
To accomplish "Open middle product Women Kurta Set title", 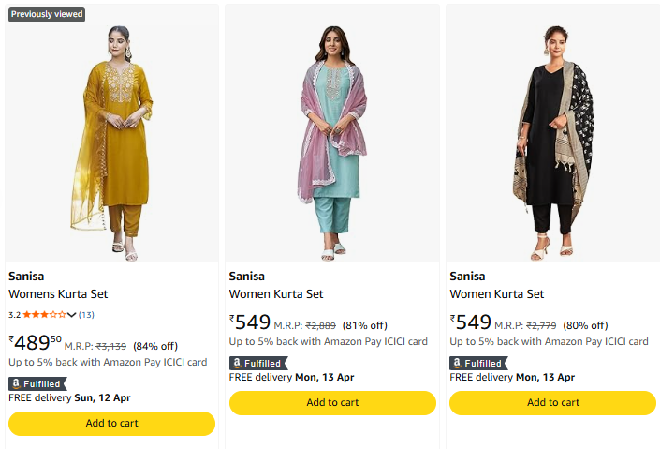I will coord(276,293).
